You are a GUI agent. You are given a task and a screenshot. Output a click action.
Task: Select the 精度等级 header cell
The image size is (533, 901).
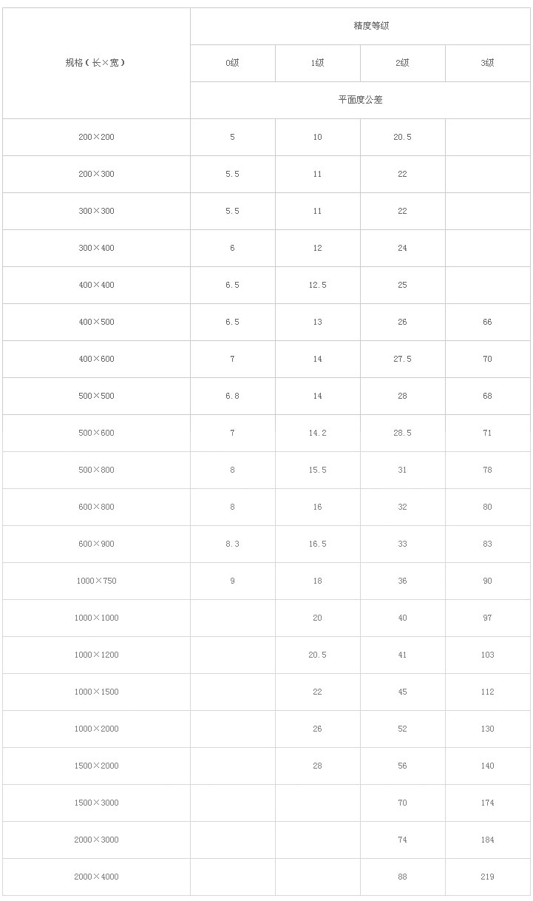361,26
